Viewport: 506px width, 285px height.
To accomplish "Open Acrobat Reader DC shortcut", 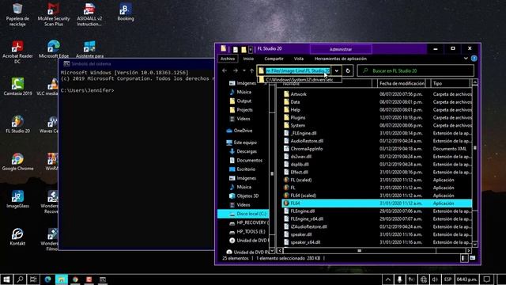I will pyautogui.click(x=17, y=51).
